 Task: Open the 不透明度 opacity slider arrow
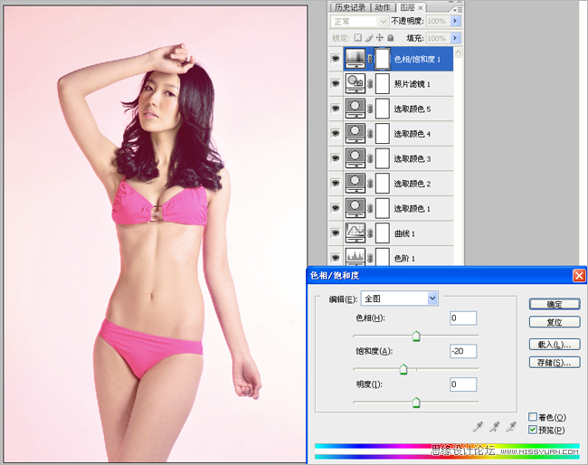[x=455, y=21]
